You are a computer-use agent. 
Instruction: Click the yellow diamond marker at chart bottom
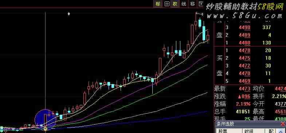46,129
